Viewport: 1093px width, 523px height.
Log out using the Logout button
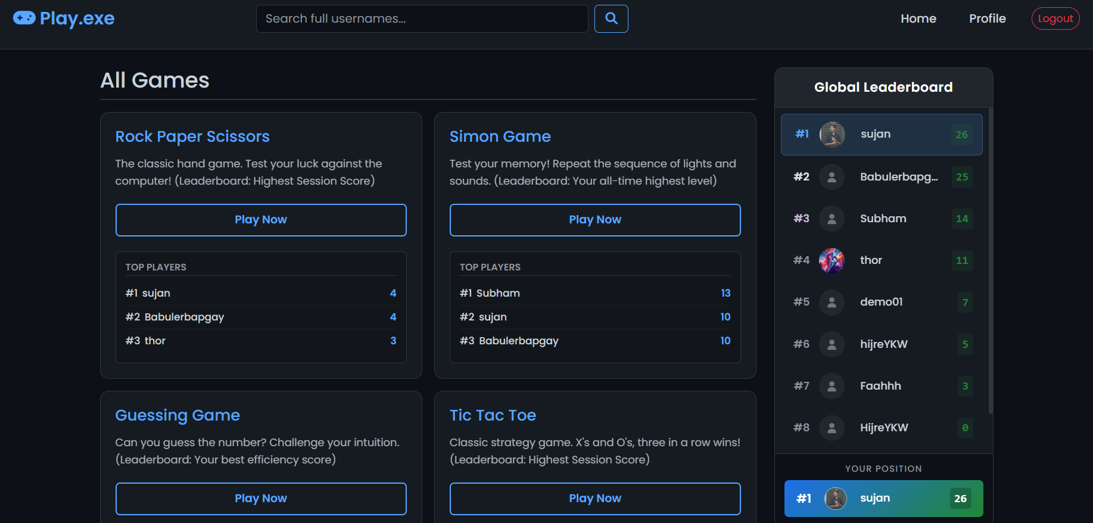point(1055,18)
